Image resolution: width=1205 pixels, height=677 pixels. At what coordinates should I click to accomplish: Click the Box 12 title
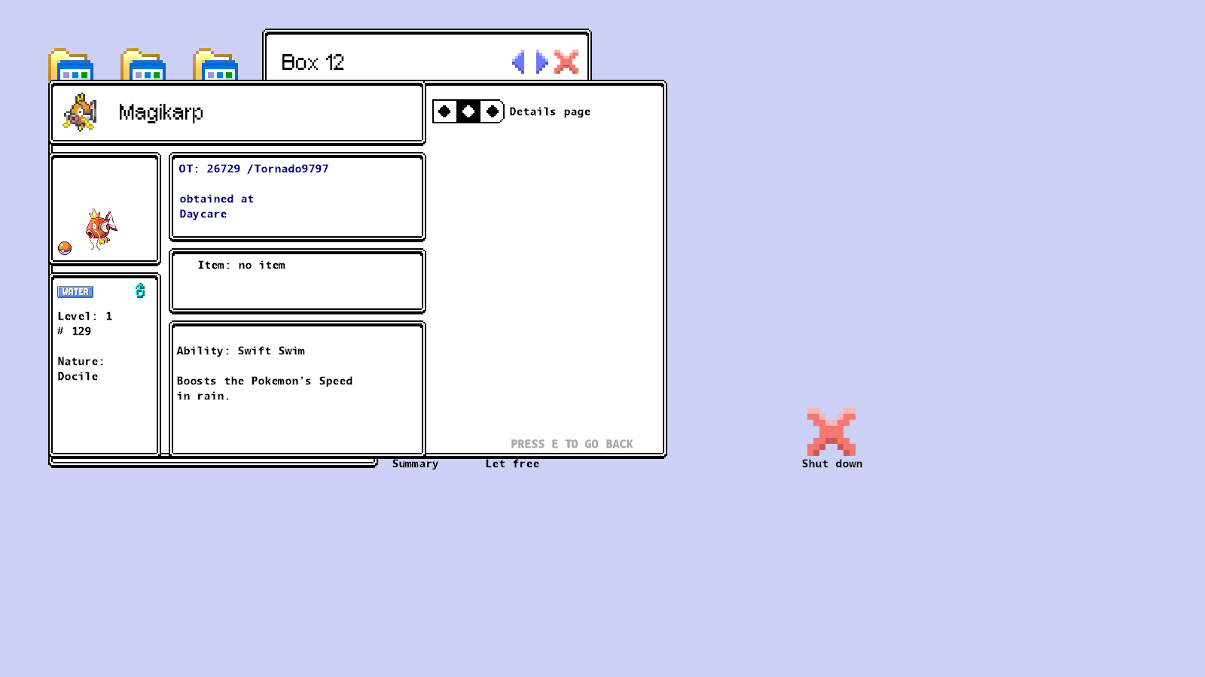313,62
